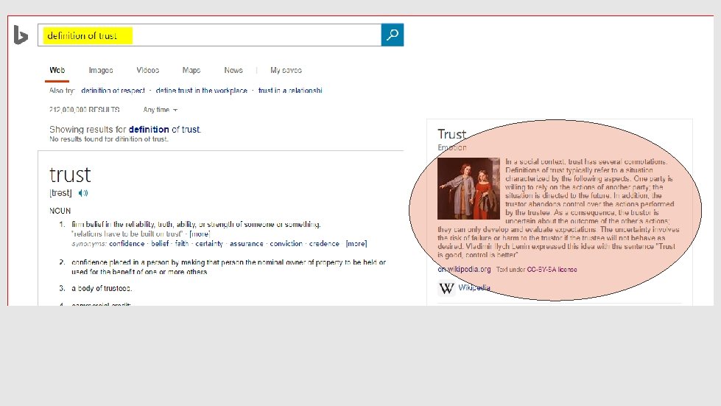Switch to the Web tab
The image size is (721, 406).
57,70
